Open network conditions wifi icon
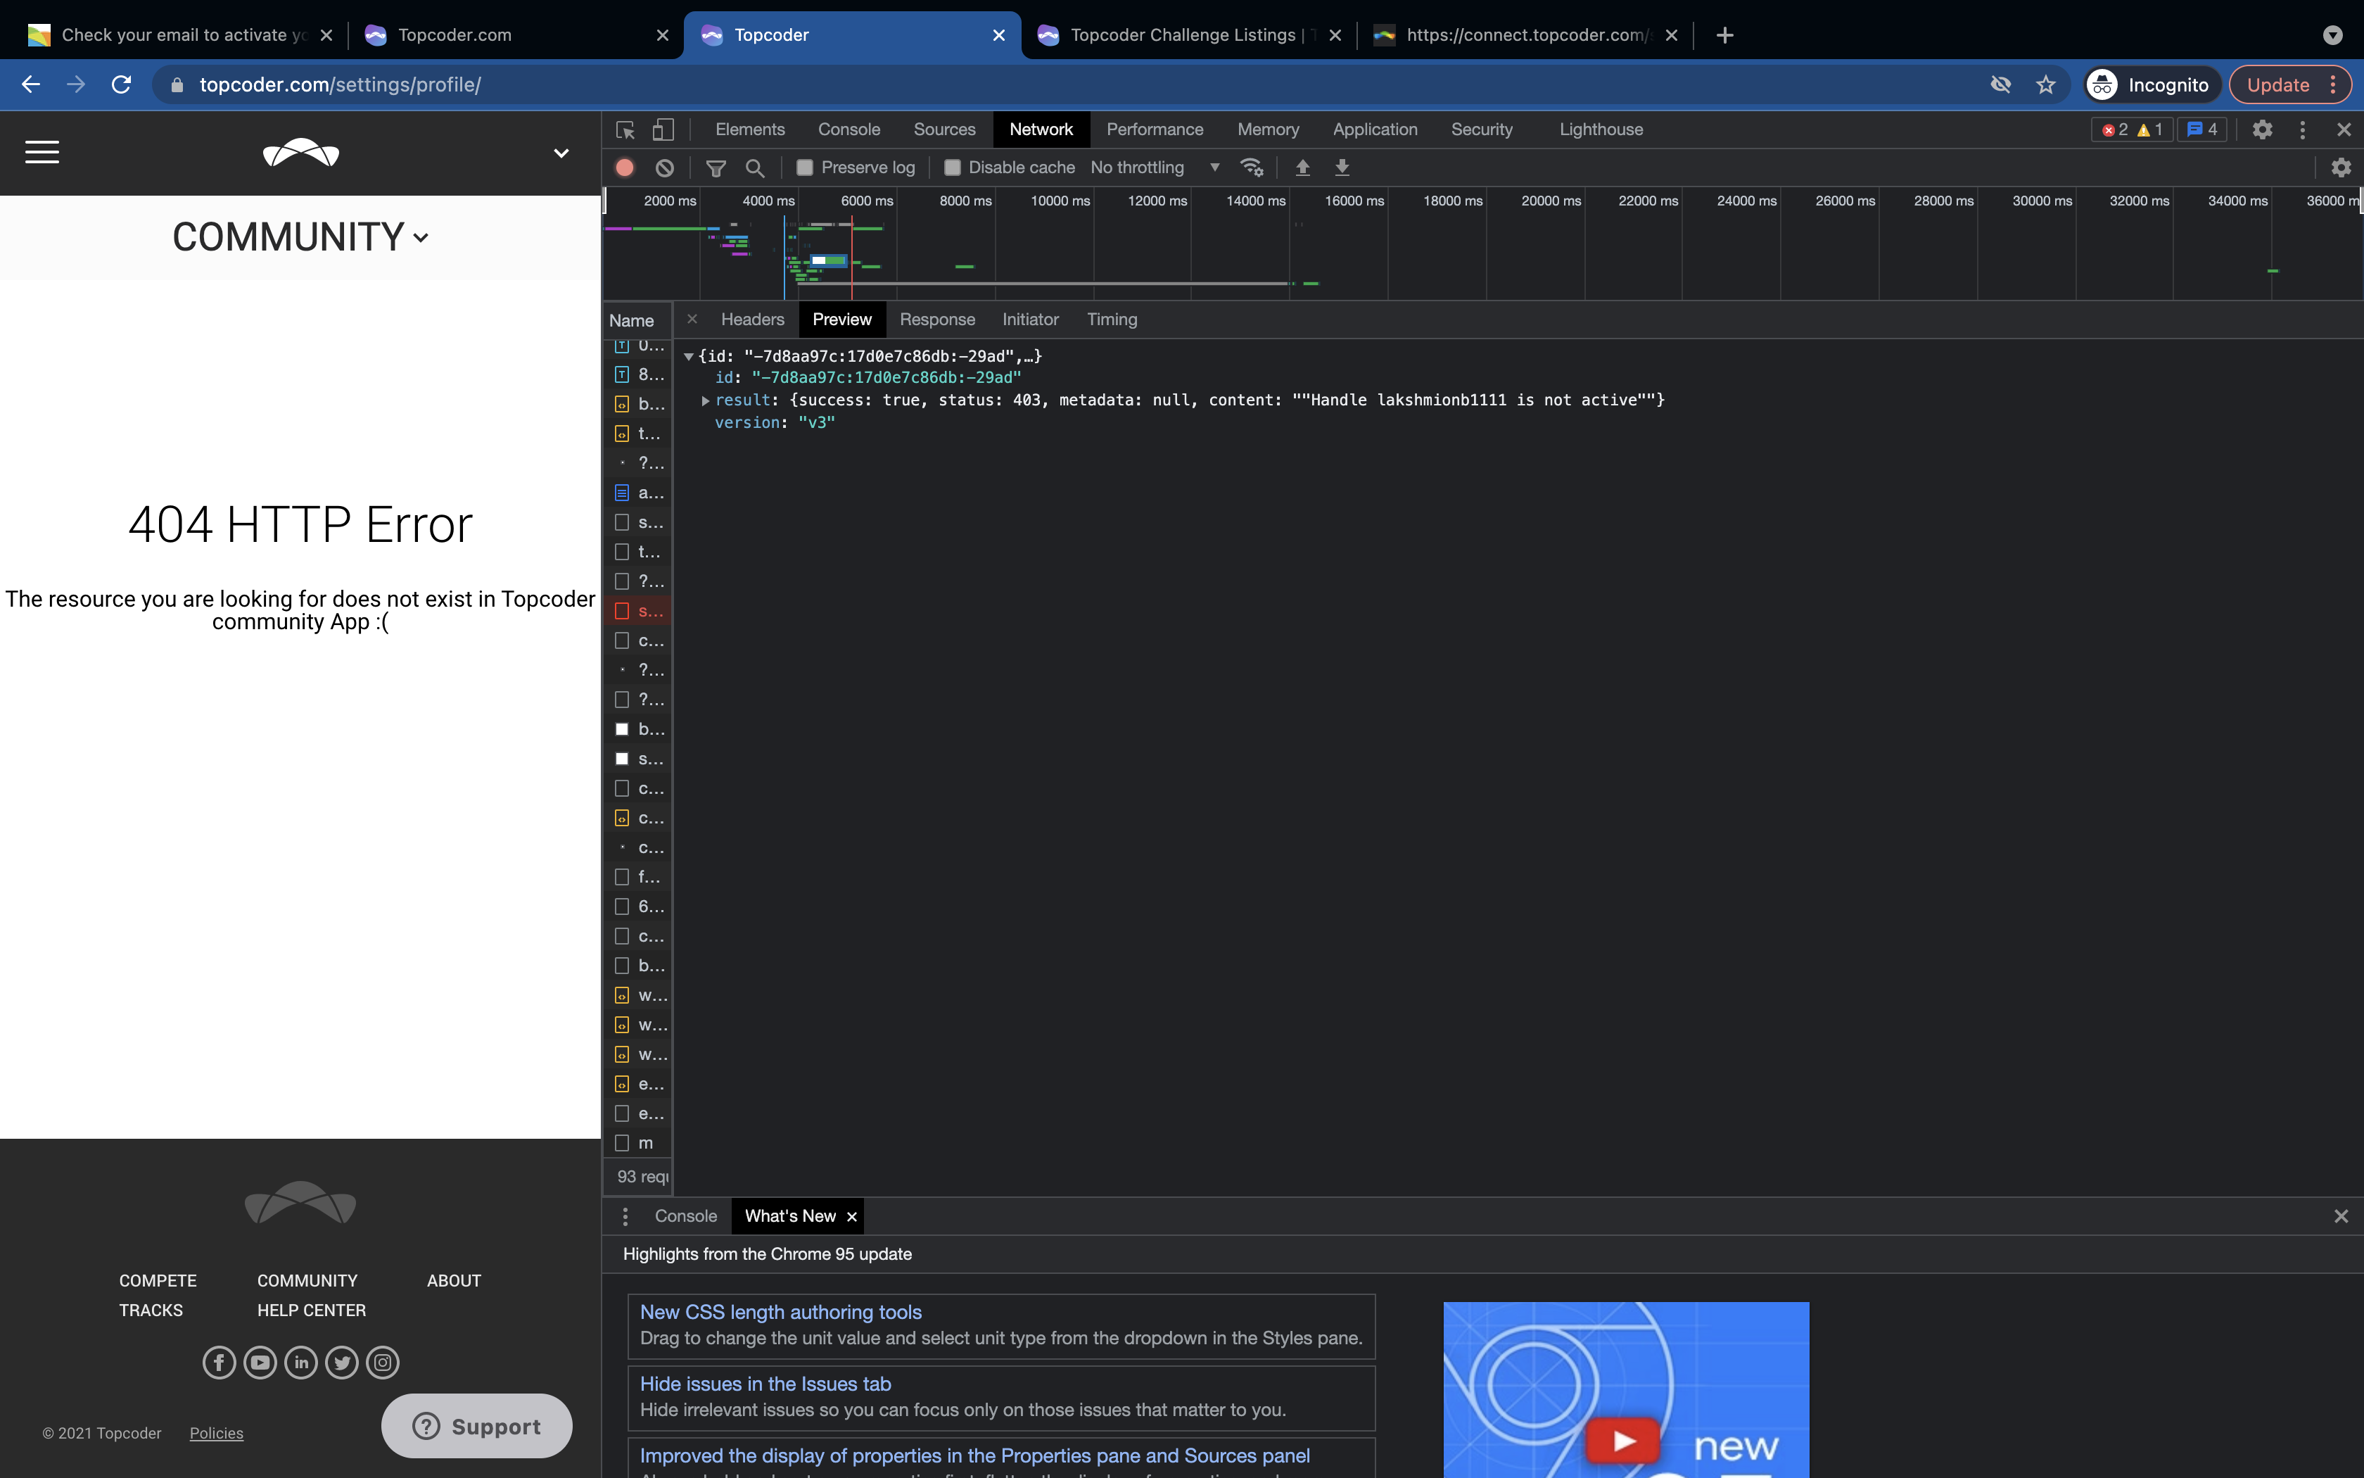The image size is (2364, 1478). click(x=1252, y=168)
